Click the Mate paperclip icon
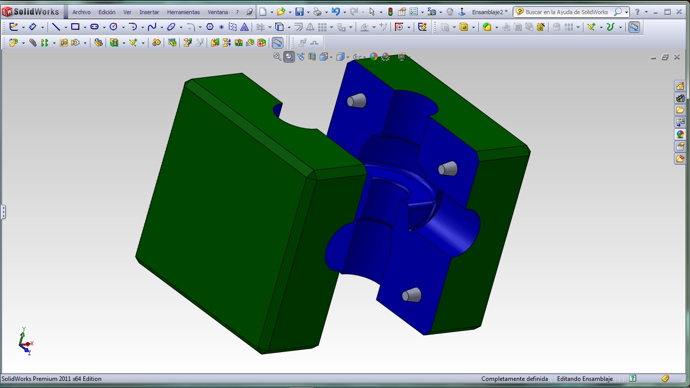 [x=33, y=42]
